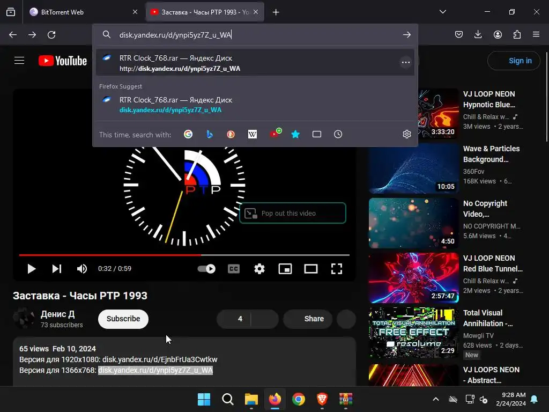
Task: Open the YouTube hamburger guide menu
Action: [x=19, y=61]
